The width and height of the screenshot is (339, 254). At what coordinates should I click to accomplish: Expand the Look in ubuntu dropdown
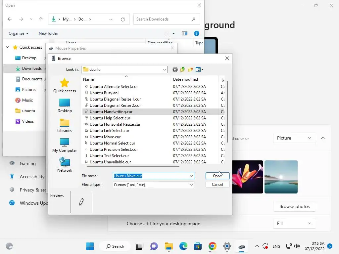coord(164,69)
